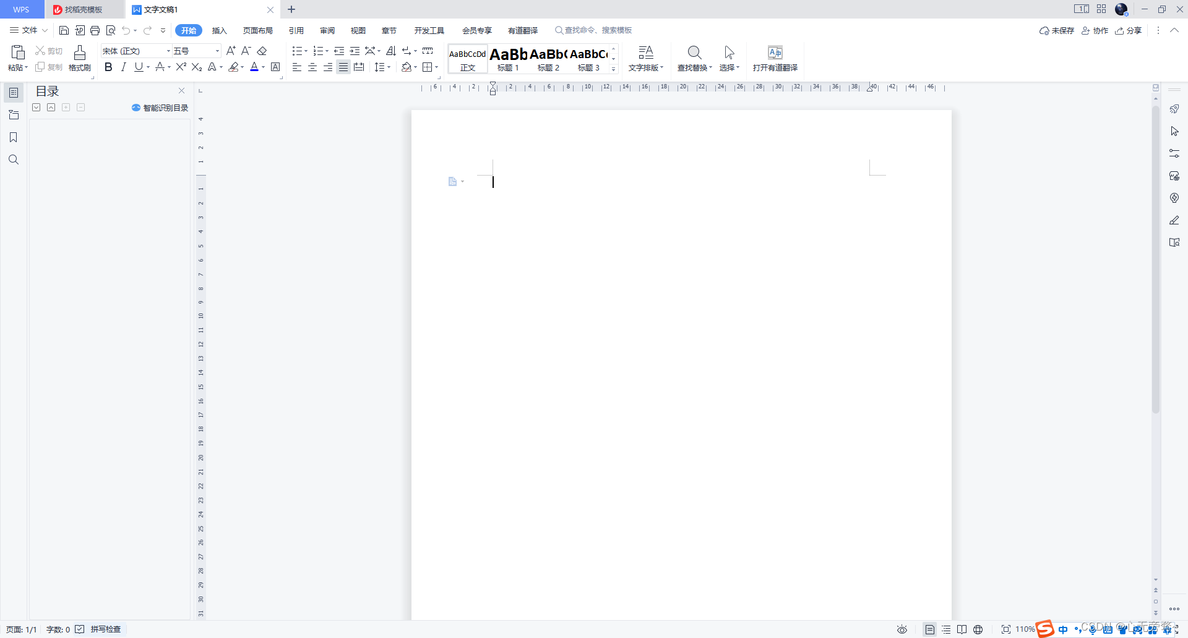Click the search icon in left sidebar
1188x638 pixels.
[x=13, y=159]
